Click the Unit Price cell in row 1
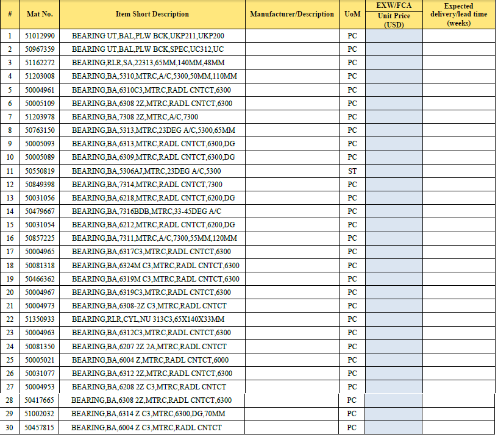 click(394, 36)
